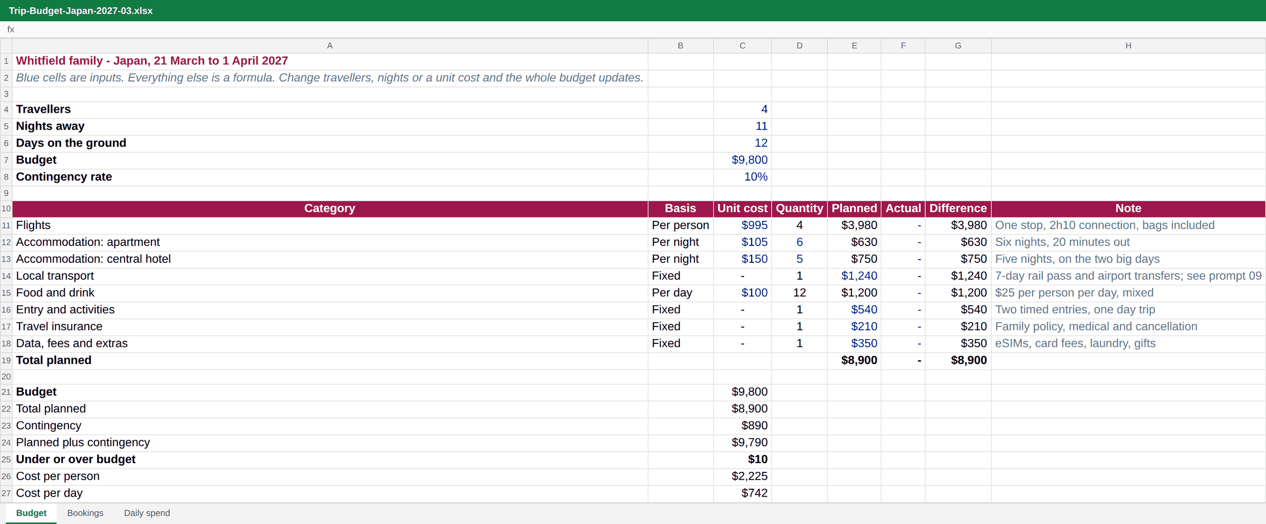Viewport: 1266px width, 524px height.
Task: Click the Nights away value 11
Action: 742,126
